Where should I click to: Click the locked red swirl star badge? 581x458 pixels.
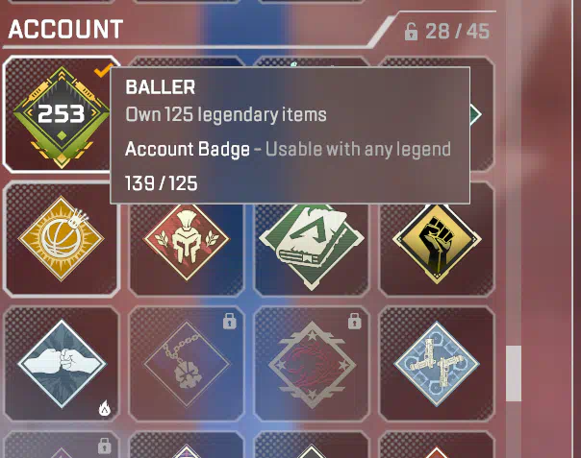(312, 364)
